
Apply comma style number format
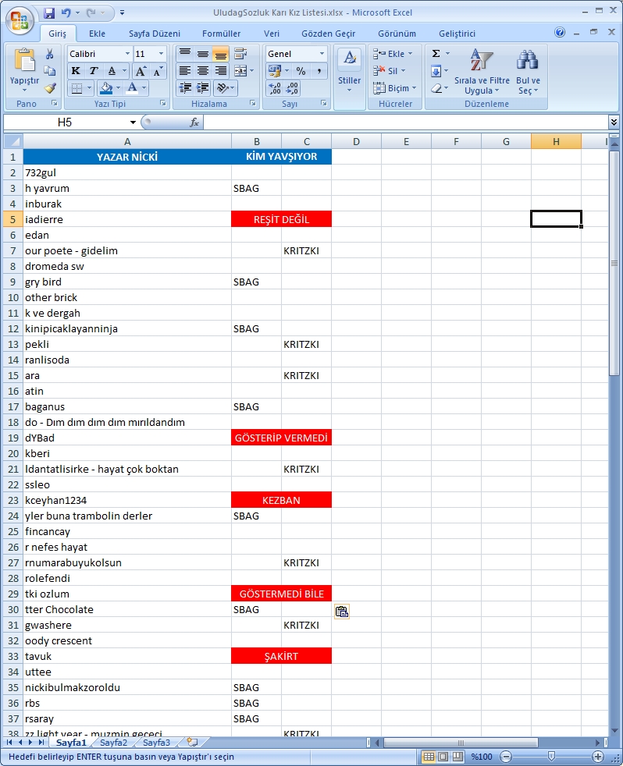(319, 71)
